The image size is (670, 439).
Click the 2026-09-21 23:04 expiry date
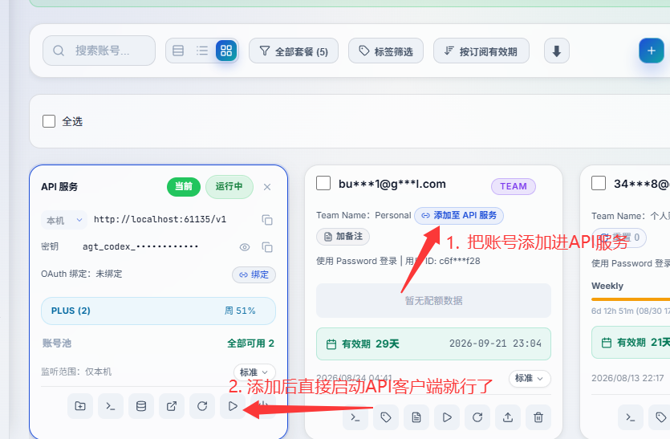495,343
